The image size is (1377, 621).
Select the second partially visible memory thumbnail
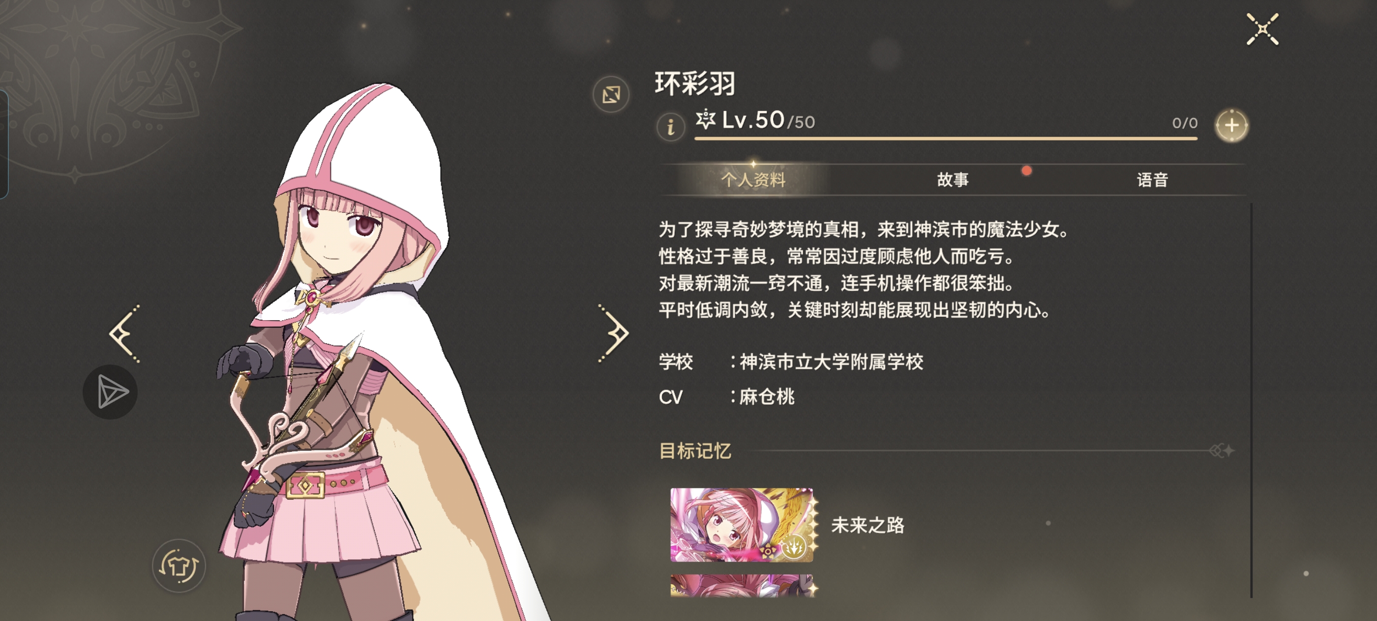click(742, 585)
